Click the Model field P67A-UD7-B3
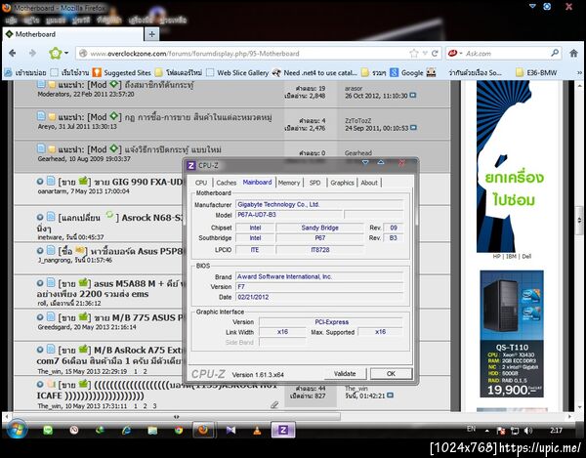This screenshot has width=586, height=458. [289, 215]
